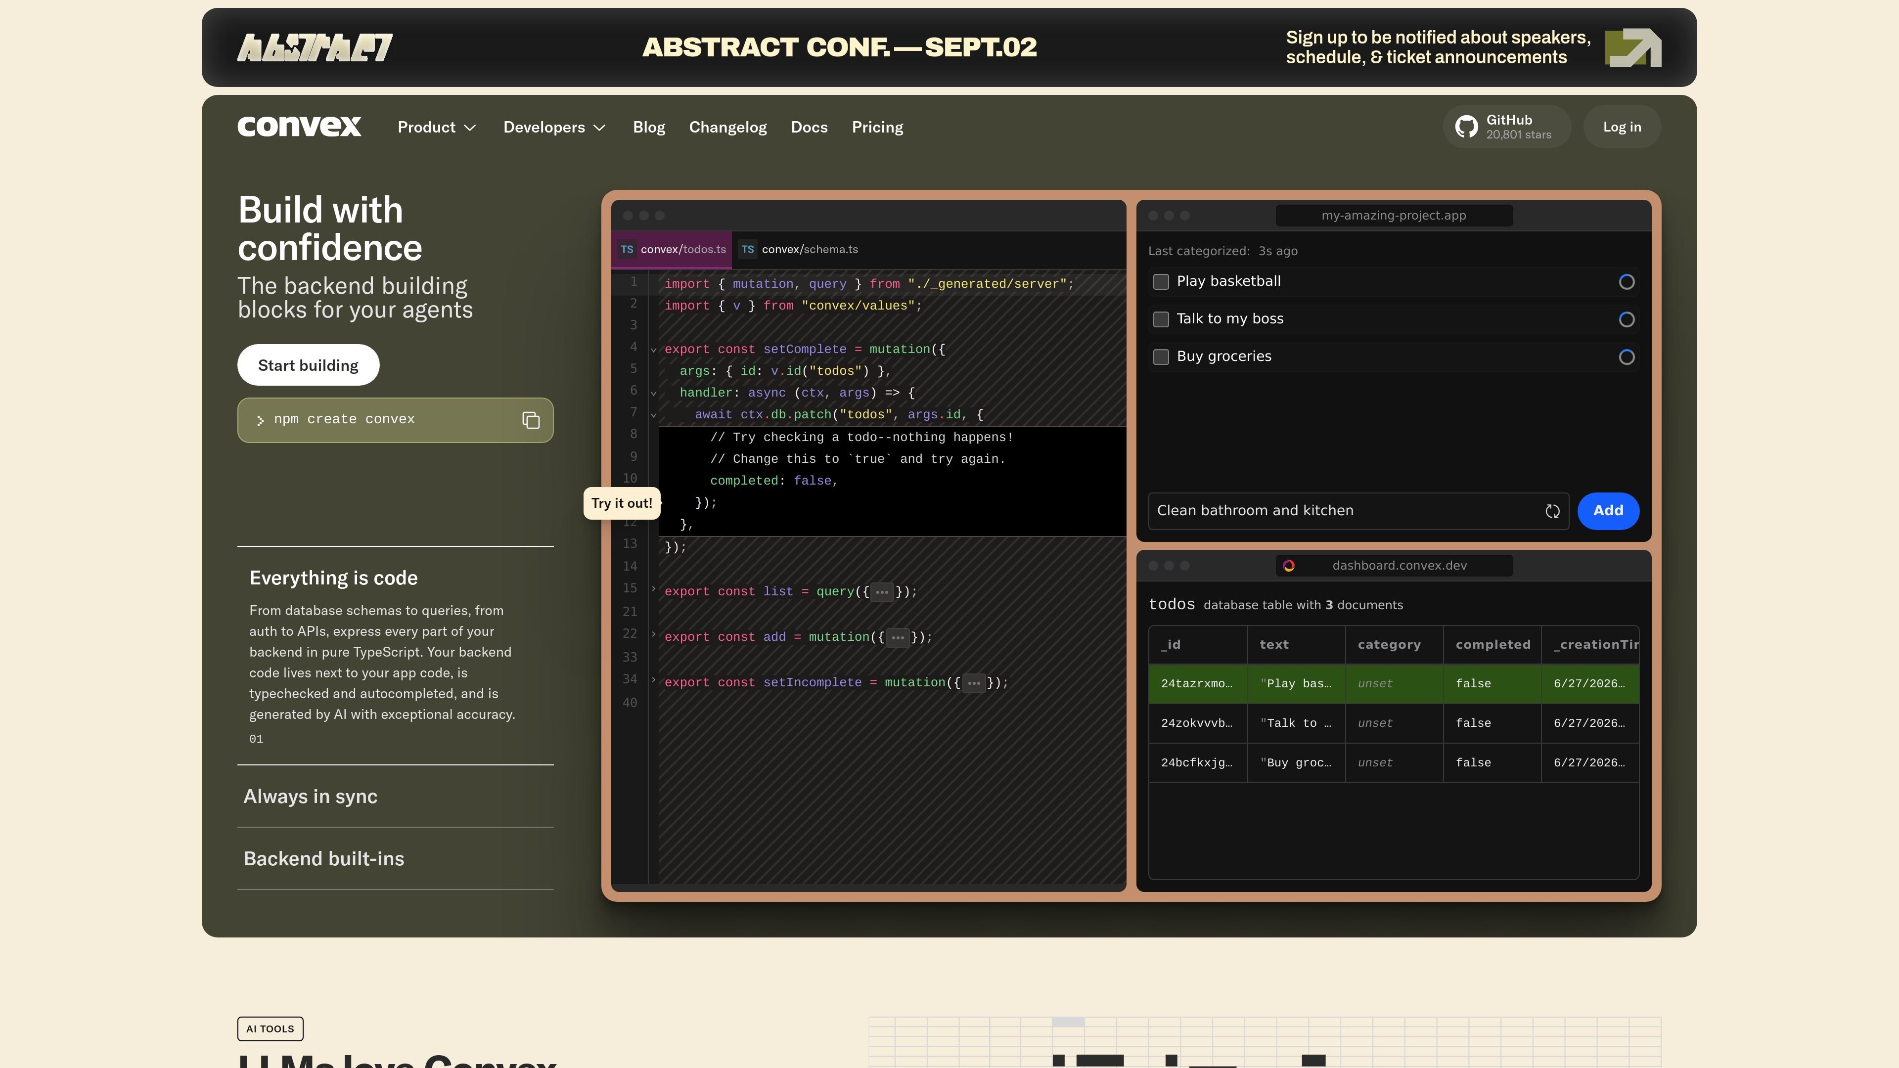Image resolution: width=1899 pixels, height=1068 pixels.
Task: Click the my-amazing-project.app address bar
Action: point(1393,216)
